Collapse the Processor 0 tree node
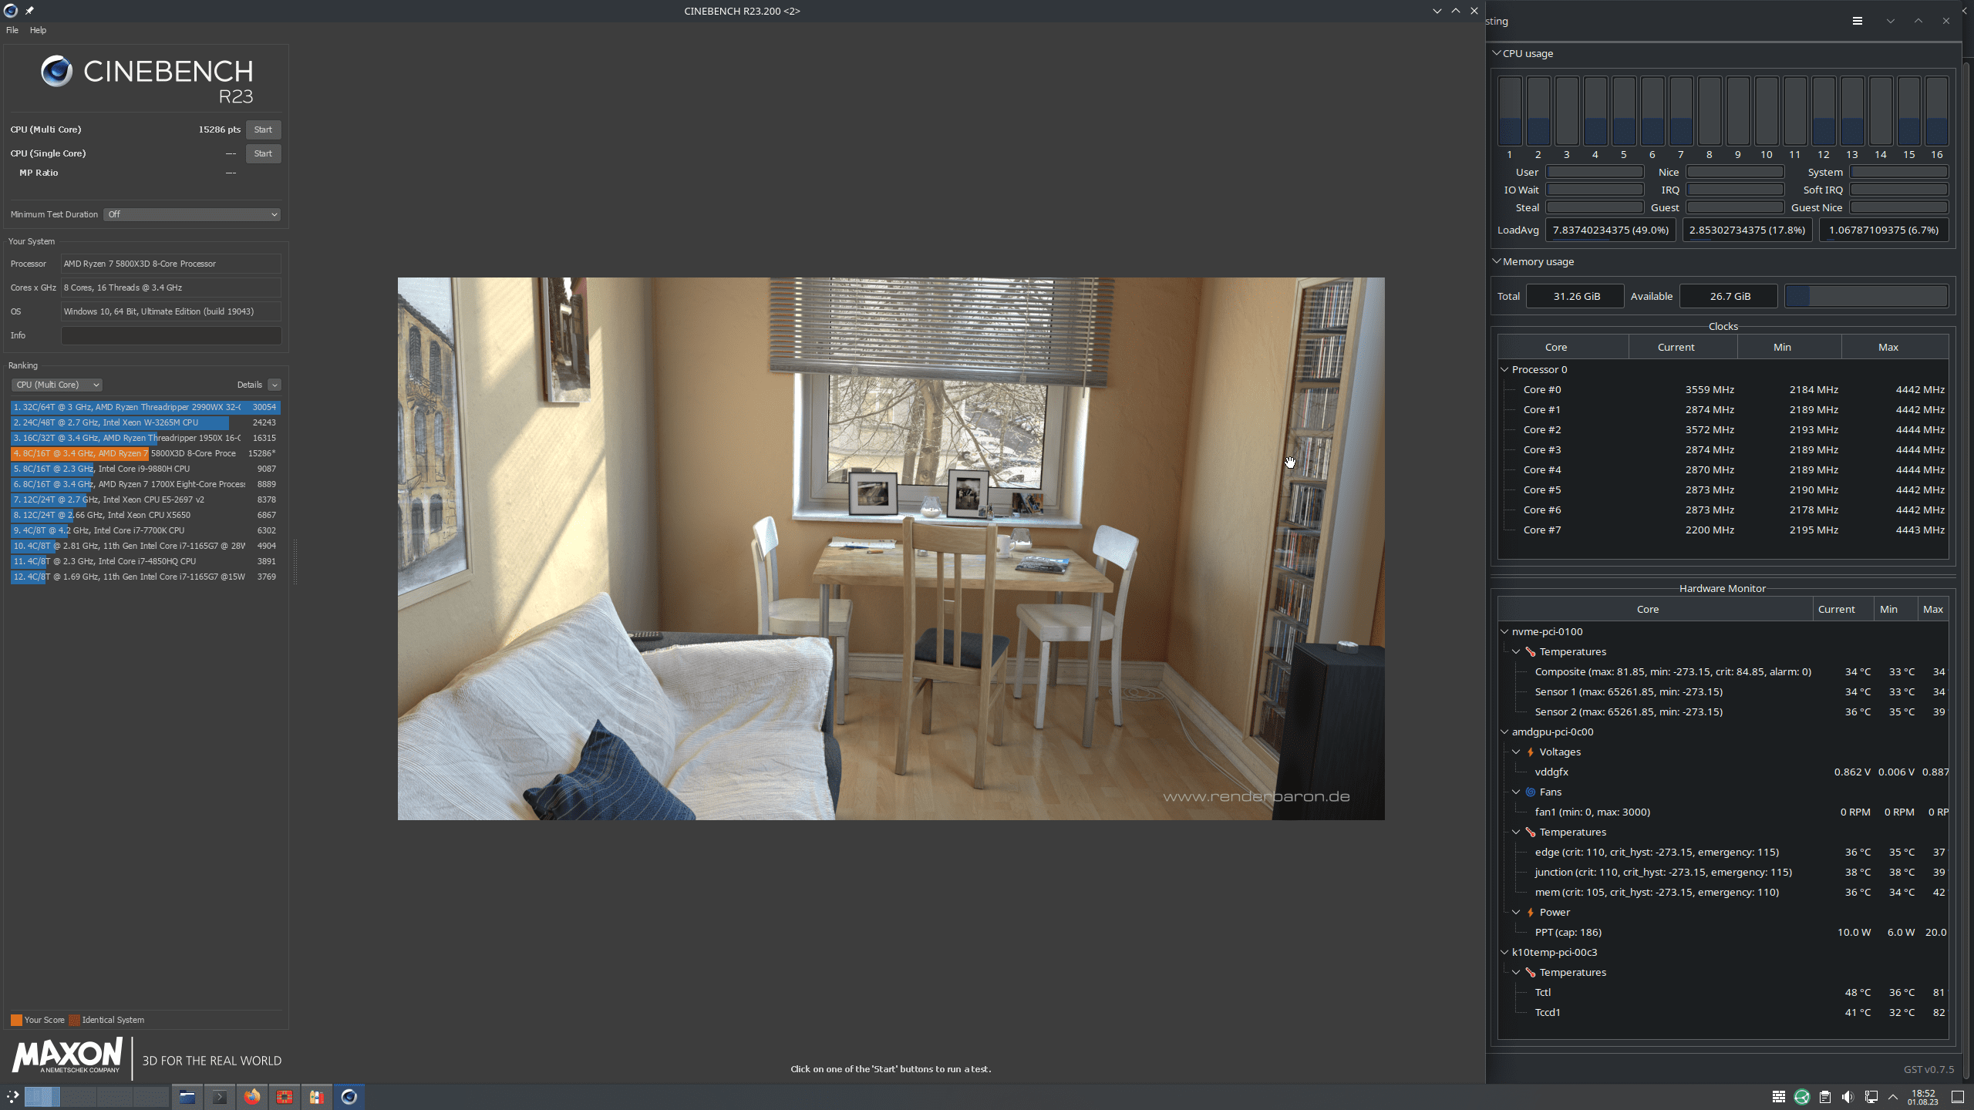The image size is (1974, 1110). tap(1504, 369)
